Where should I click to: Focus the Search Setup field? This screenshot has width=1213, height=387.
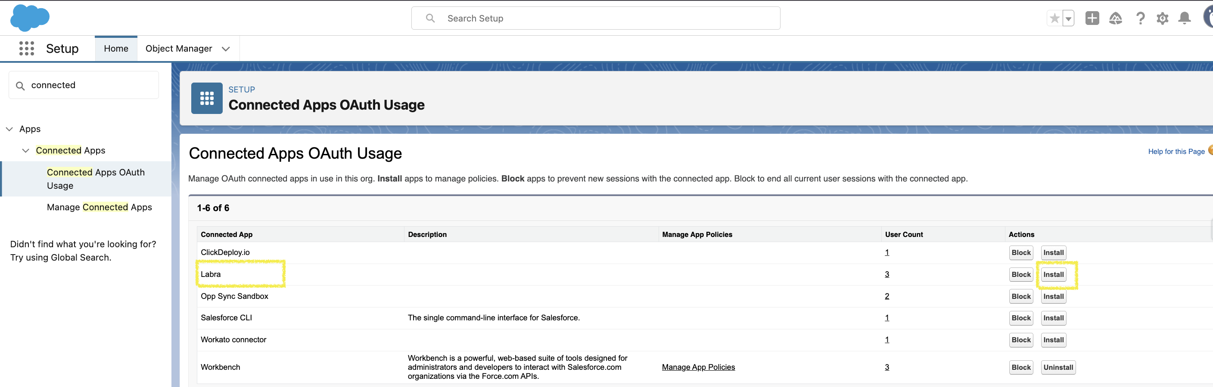[x=595, y=18]
